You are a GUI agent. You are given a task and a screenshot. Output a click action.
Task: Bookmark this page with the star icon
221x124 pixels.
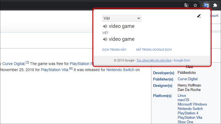coord(195,5)
